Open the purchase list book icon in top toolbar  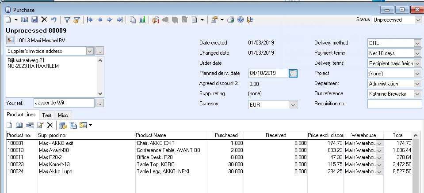pyautogui.click(x=24, y=20)
